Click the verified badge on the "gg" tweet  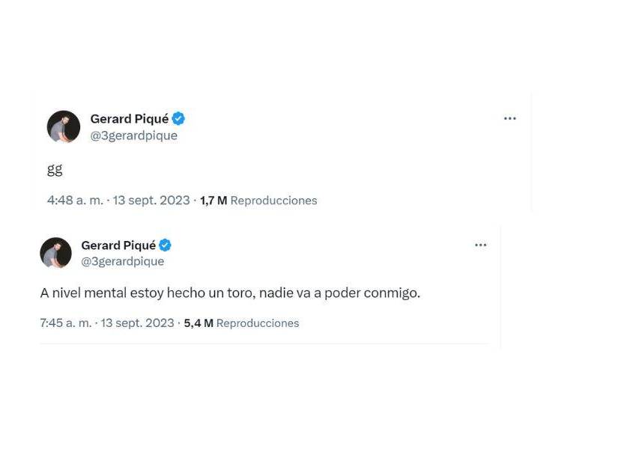point(178,118)
